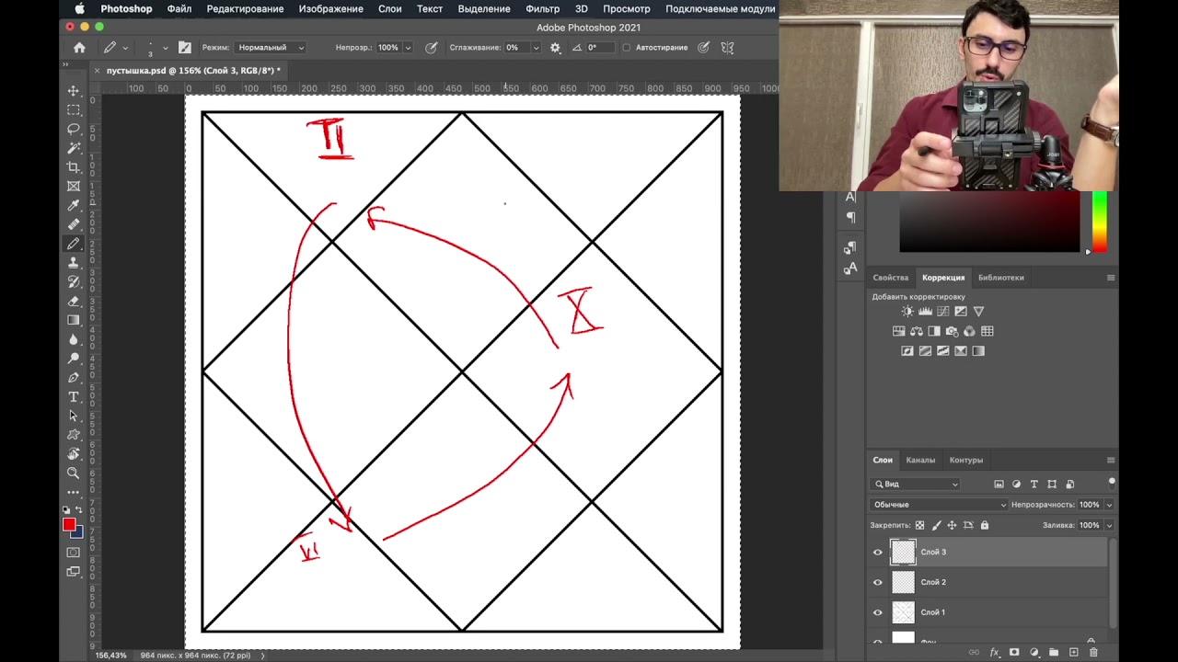Viewport: 1178px width, 662px height.
Task: Open the Layers panel options menu
Action: (1111, 460)
